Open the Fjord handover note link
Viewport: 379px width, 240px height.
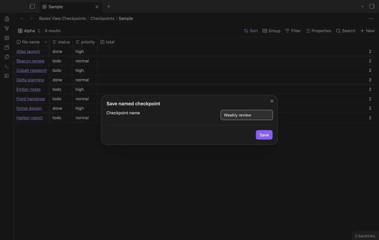pos(31,99)
